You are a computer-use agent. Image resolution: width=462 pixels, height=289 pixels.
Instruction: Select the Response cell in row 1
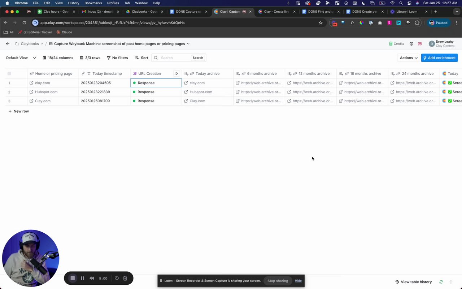(156, 83)
